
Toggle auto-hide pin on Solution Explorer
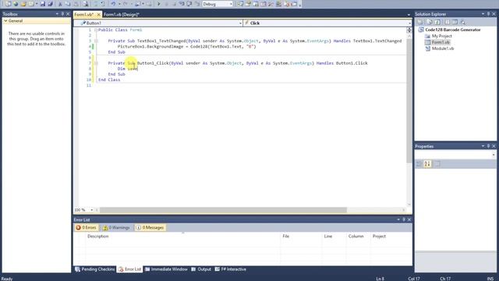pos(489,14)
